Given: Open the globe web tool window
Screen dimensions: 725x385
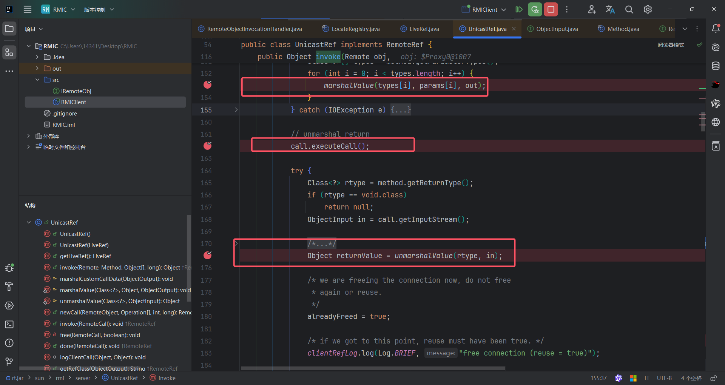Looking at the screenshot, I should click(716, 122).
